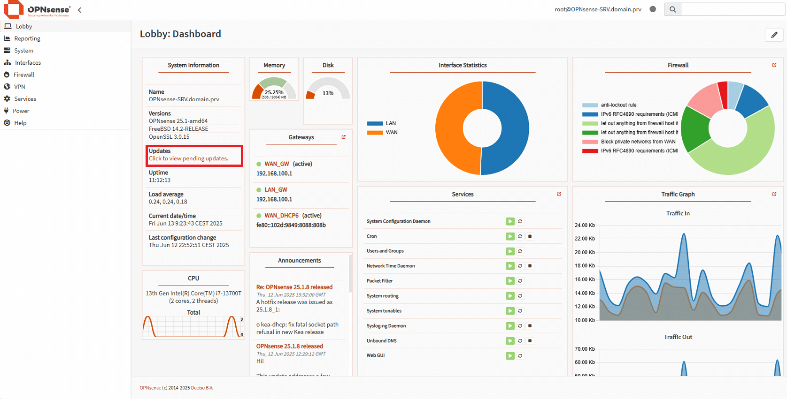Open 'OPNsense 25.1.8 released' announcement

pyautogui.click(x=290, y=346)
